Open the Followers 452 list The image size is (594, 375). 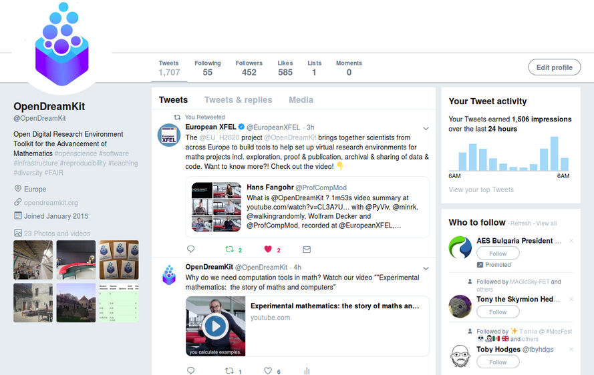click(x=249, y=68)
